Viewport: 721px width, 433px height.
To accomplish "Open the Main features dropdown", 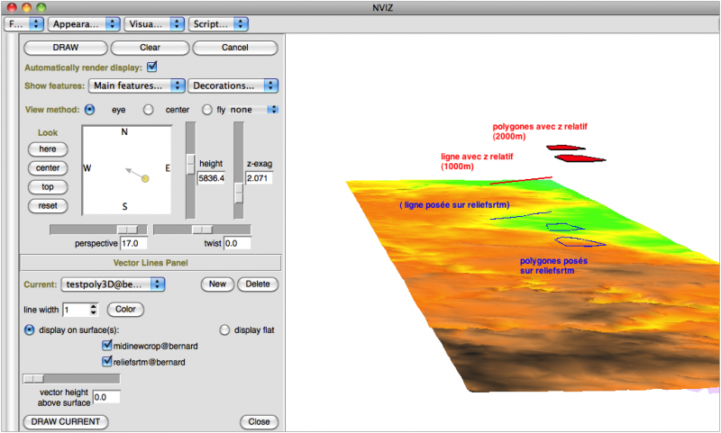I will click(x=136, y=86).
